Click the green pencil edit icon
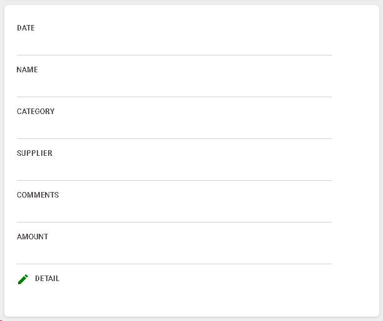This screenshot has width=383, height=321. [23, 279]
